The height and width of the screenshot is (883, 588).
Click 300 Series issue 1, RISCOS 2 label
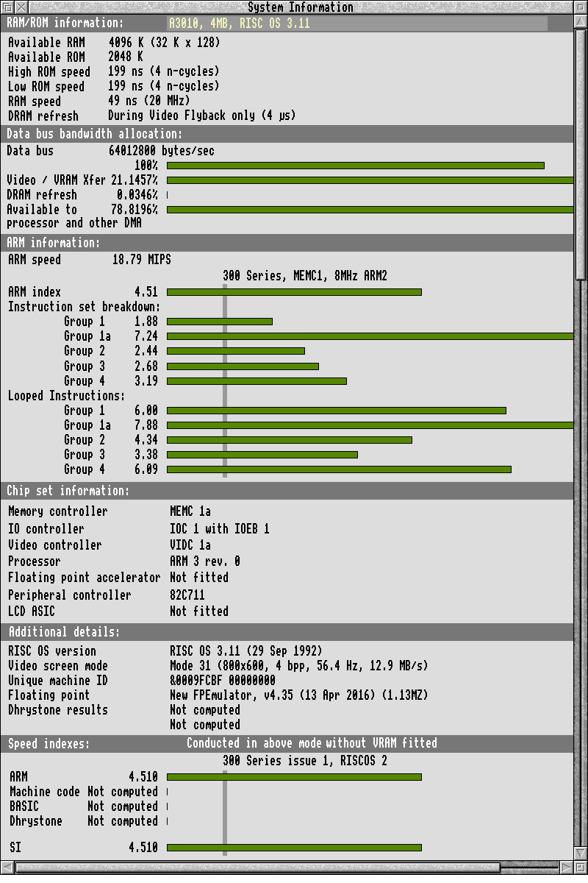coord(305,761)
